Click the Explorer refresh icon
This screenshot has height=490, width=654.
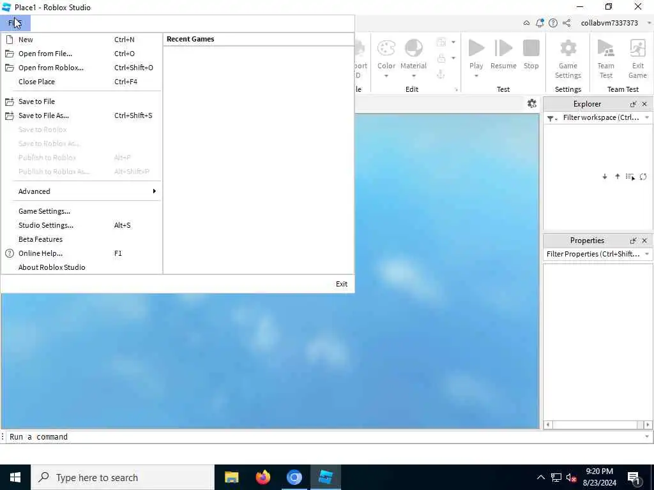pos(643,177)
